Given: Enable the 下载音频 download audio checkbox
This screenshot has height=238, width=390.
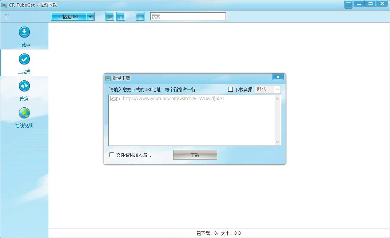Looking at the screenshot, I should [x=230, y=89].
